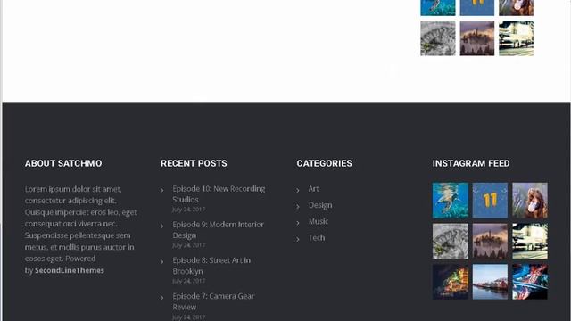Screen dimensions: 571x321
Task: Click chevron beside Episode 9 post
Action: click(x=161, y=226)
